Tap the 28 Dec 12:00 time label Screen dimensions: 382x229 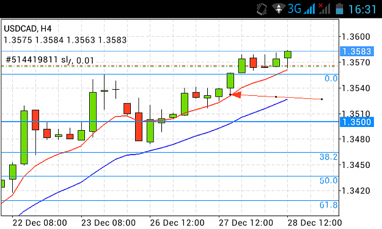tap(315, 223)
